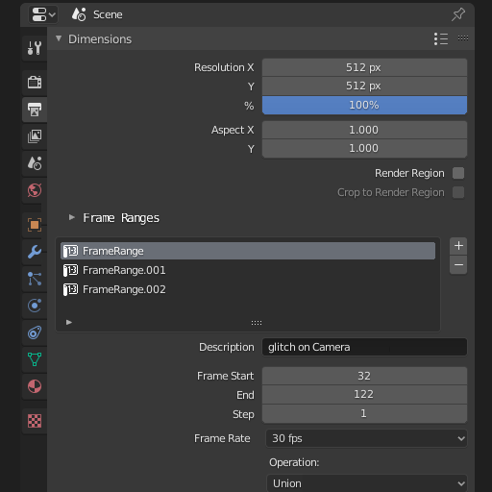Click the icon beside FrameRange.002
This screenshot has height=492, width=492.
[70, 289]
